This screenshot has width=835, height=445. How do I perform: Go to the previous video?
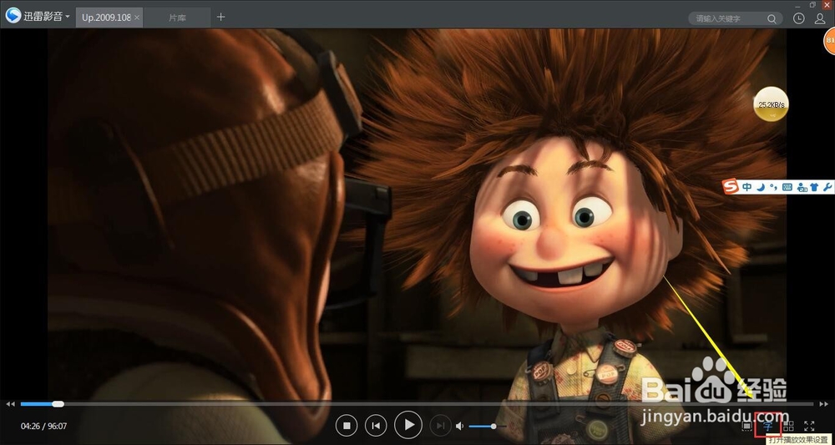pos(376,425)
